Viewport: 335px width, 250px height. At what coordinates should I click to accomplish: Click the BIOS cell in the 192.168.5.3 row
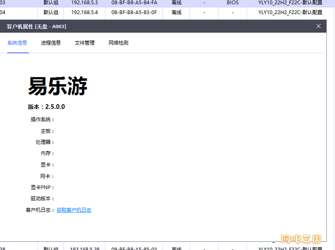(x=233, y=3)
